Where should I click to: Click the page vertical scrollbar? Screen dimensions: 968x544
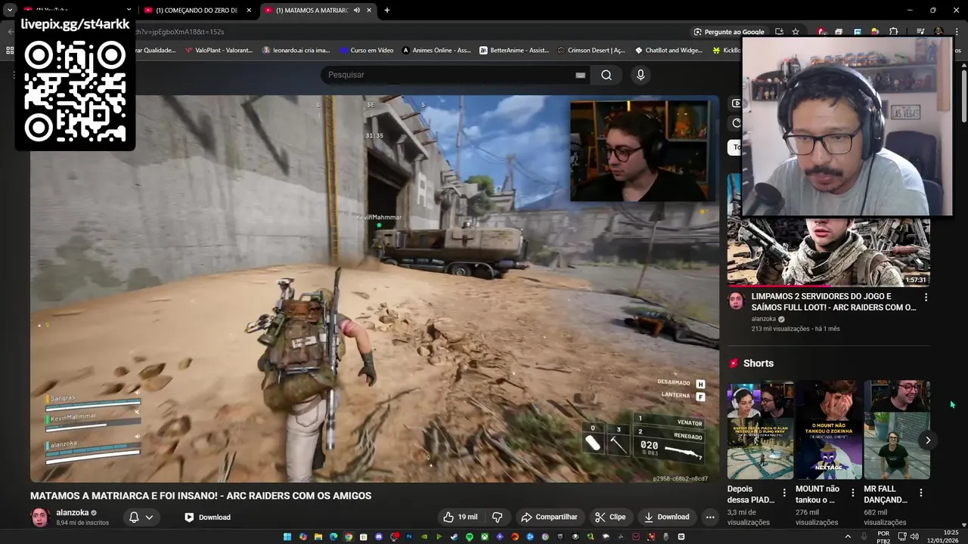[x=963, y=94]
